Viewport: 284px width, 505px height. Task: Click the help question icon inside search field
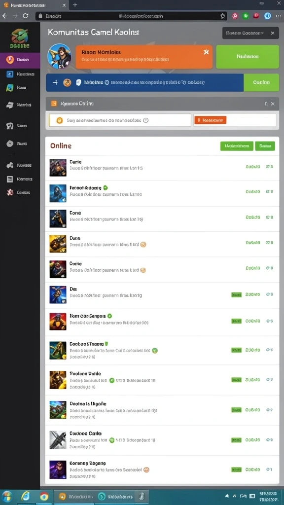coord(145,120)
